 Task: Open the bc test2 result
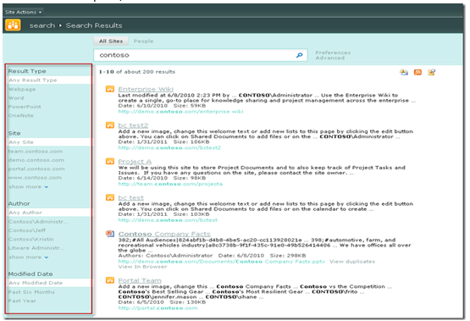[x=133, y=125]
